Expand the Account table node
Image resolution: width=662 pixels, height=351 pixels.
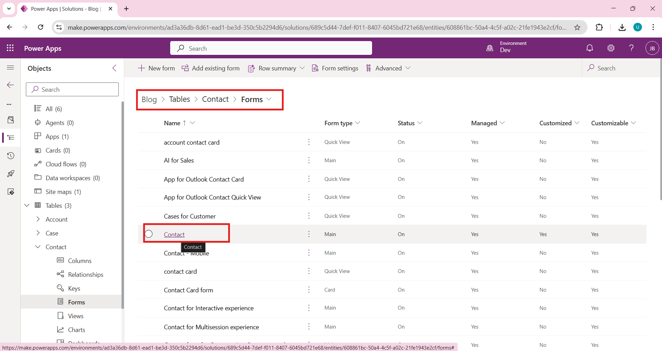pyautogui.click(x=38, y=220)
